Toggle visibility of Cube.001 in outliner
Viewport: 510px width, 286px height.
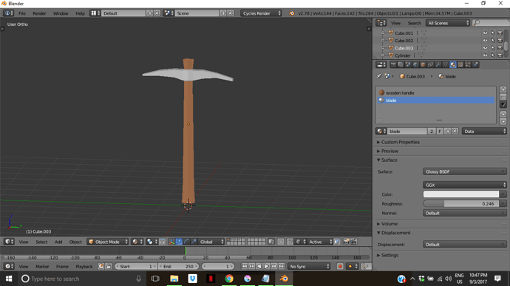coord(485,33)
